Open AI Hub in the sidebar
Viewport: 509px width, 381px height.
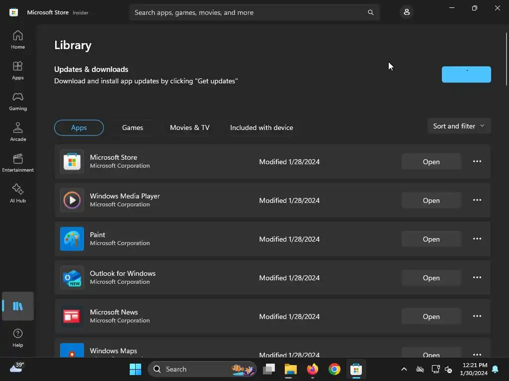pyautogui.click(x=18, y=193)
